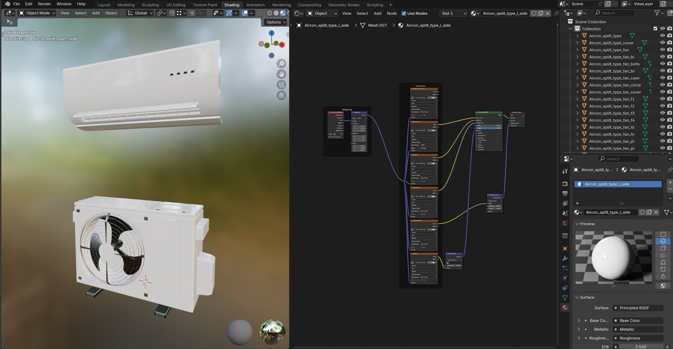Toggle Use Nodes checkbox
This screenshot has width=673, height=349.
click(x=404, y=13)
